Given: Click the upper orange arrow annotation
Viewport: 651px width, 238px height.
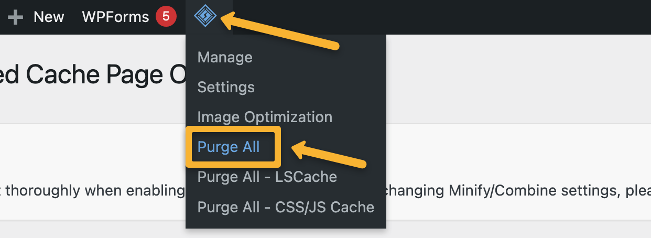Looking at the screenshot, I should (x=283, y=33).
